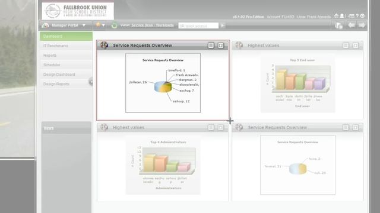Click the 'Account: FUHSD' header text
Viewport: 380px width, 213px height.
(281, 17)
